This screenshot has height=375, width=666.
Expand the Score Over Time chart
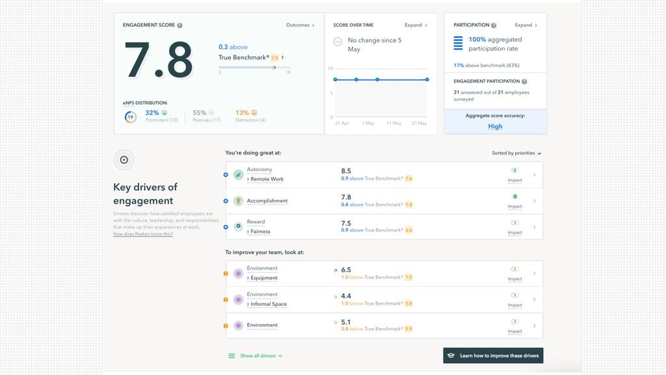(x=416, y=25)
